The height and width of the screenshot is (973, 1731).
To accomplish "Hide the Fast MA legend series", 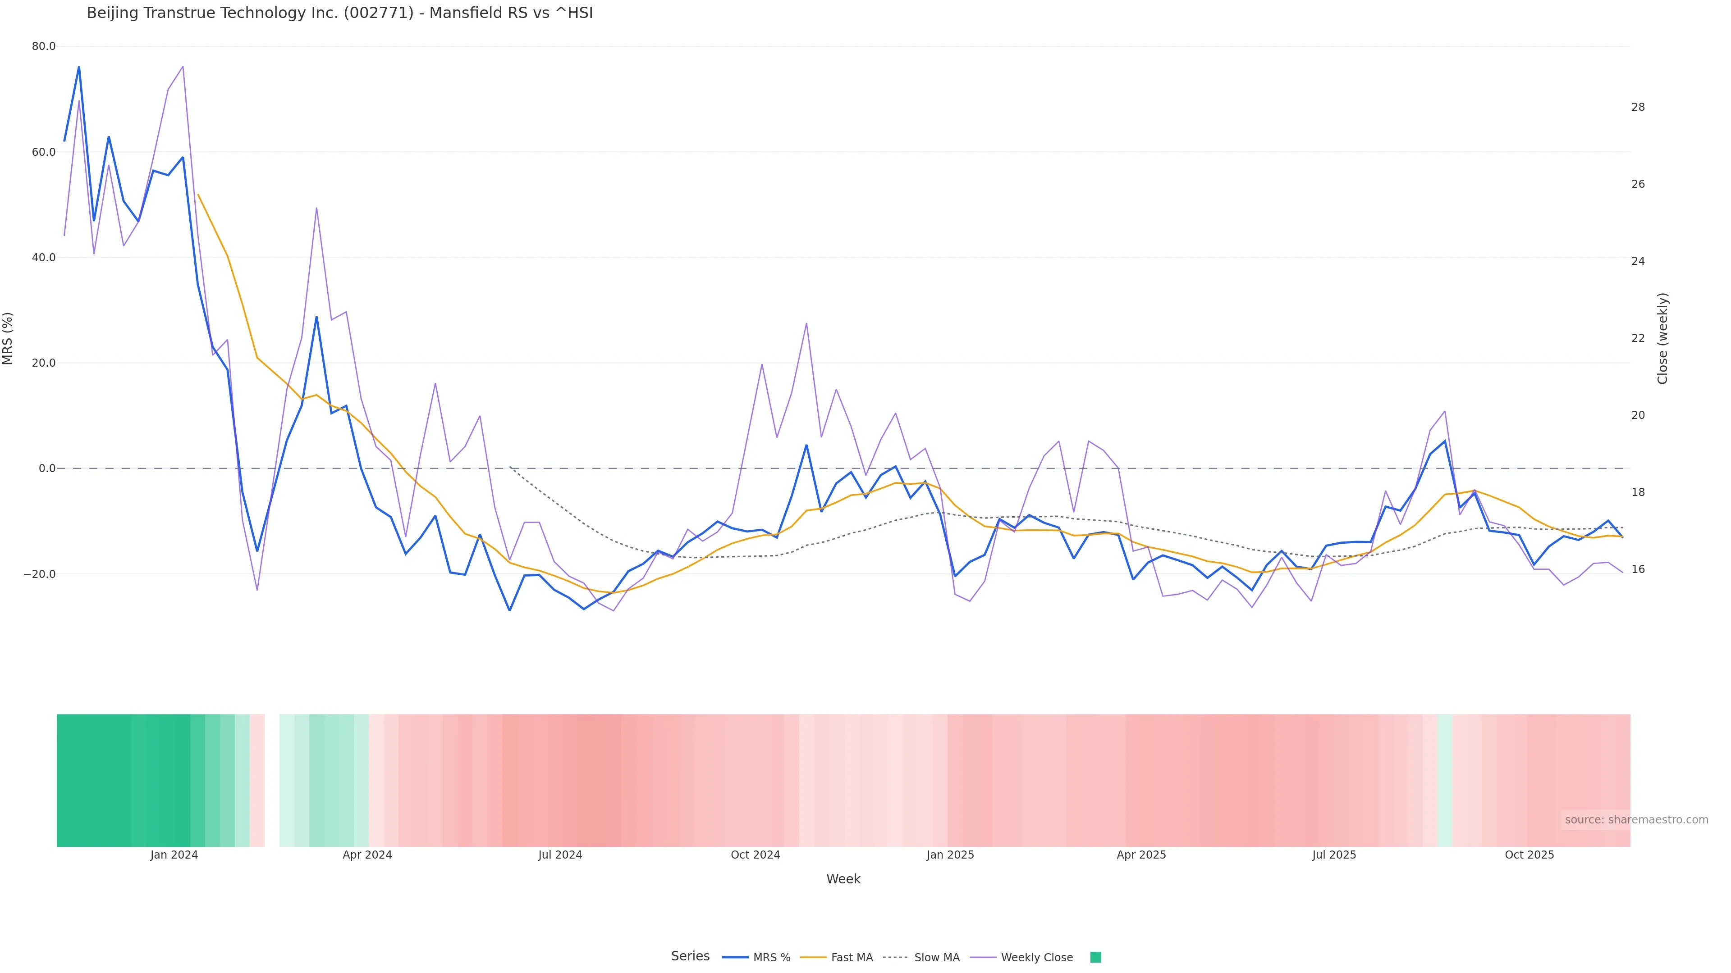I will point(852,958).
